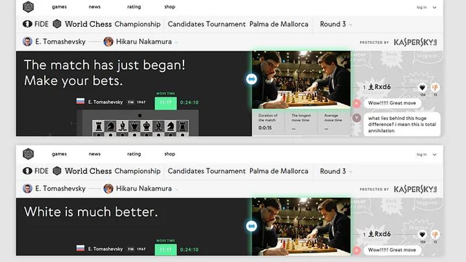Viewport: 466px width, 262px height.
Task: Open the games menu in the upper navigation bar
Action: pyautogui.click(x=59, y=7)
